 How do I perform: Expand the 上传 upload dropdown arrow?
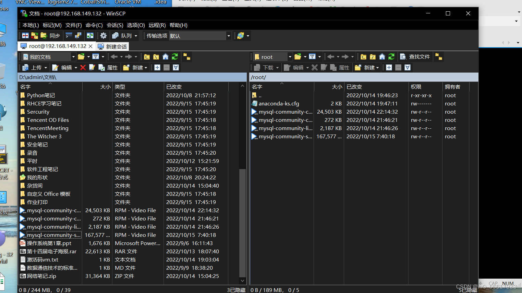[x=46, y=67]
